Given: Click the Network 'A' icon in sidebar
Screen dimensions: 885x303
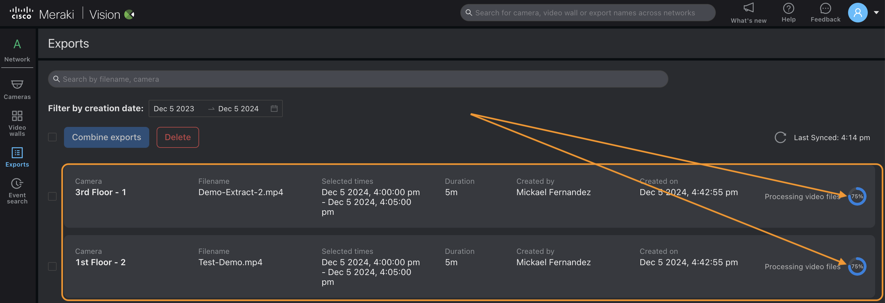Looking at the screenshot, I should click(x=17, y=44).
